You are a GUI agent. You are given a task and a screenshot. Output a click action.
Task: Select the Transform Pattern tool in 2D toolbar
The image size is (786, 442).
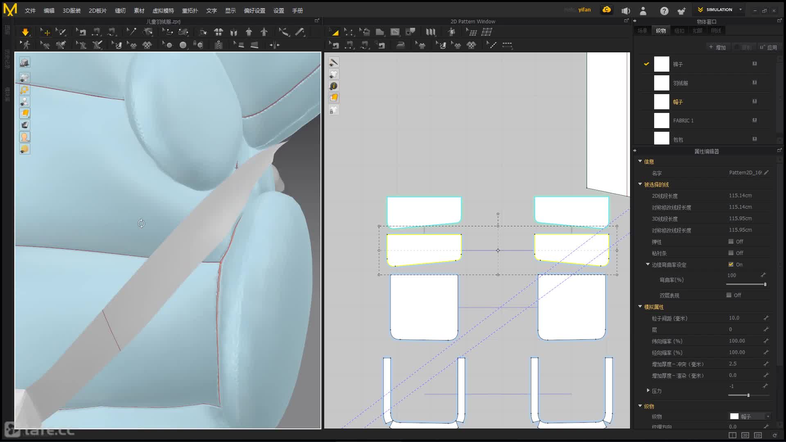(334, 32)
